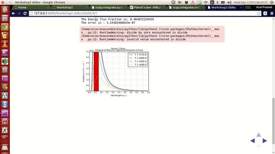Viewport: 275px width, 154px height.
Task: Open the Bluetooth indicator menu
Action: (x=217, y=3)
